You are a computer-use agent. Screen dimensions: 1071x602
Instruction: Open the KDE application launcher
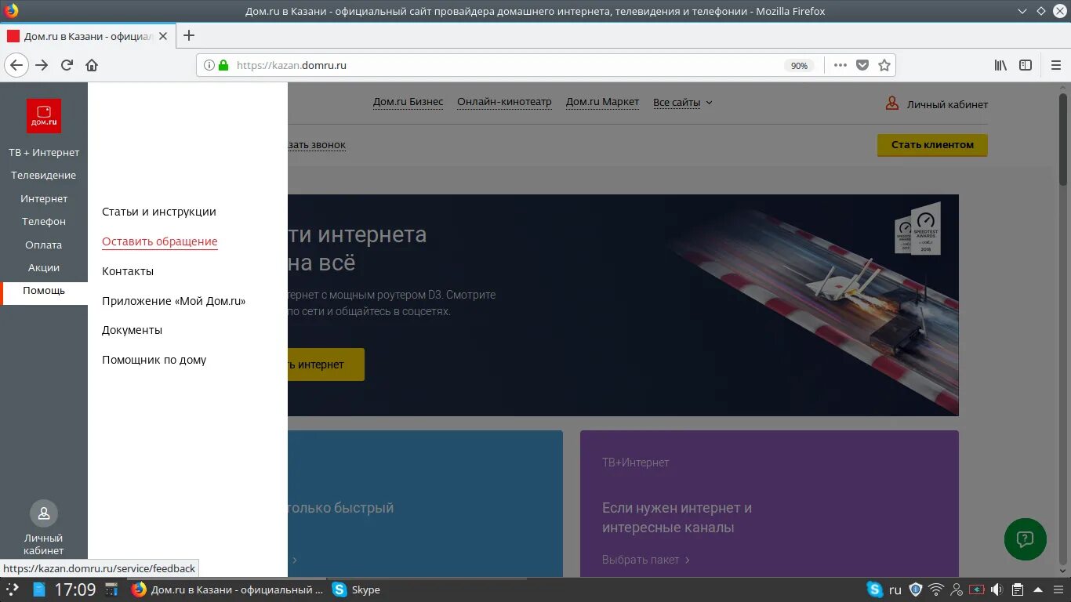(x=12, y=589)
